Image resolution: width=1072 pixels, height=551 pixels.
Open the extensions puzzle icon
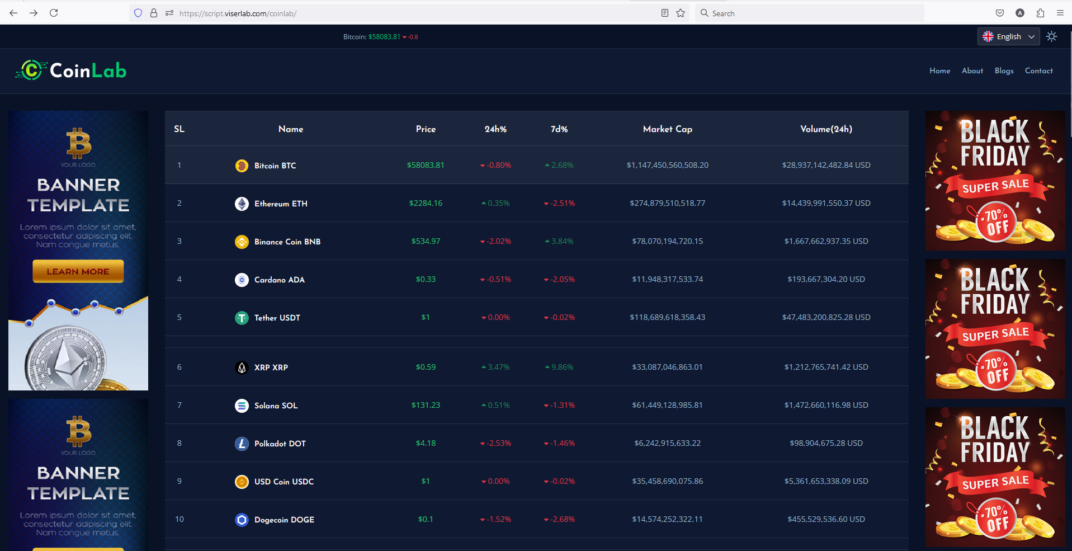(x=1040, y=13)
